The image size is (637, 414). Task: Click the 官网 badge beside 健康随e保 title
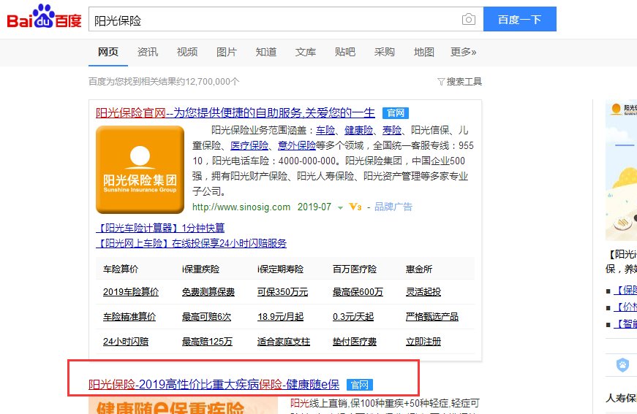tap(360, 384)
